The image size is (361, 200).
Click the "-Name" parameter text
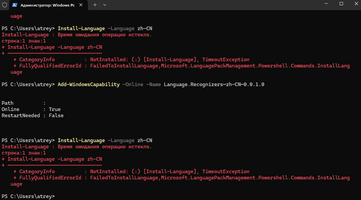153,84
